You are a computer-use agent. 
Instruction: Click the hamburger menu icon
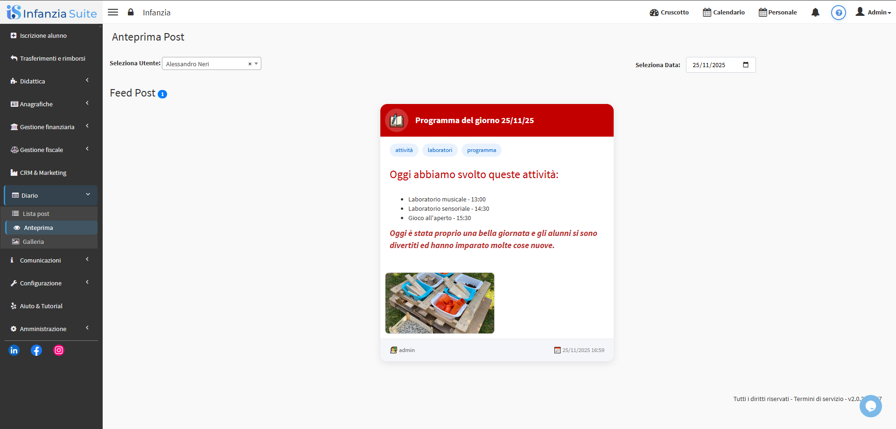(x=113, y=12)
